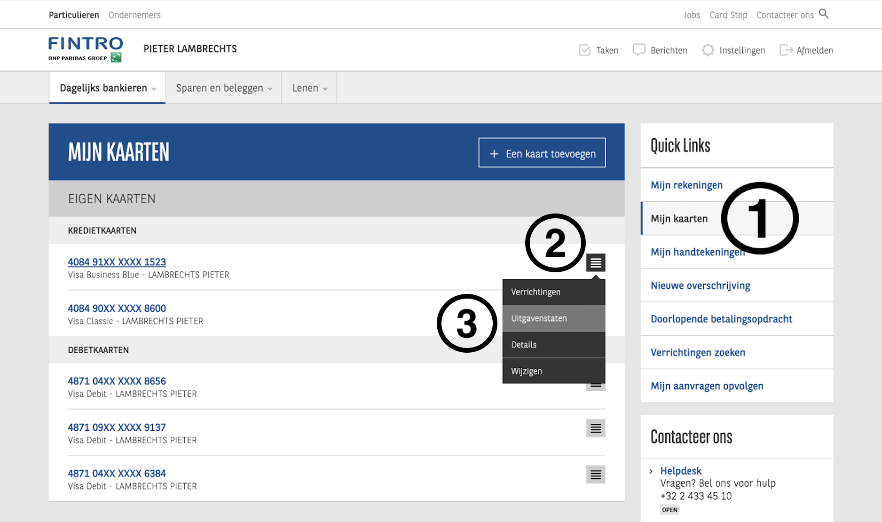
Task: Click Een kaart toevoegen button
Action: [542, 153]
